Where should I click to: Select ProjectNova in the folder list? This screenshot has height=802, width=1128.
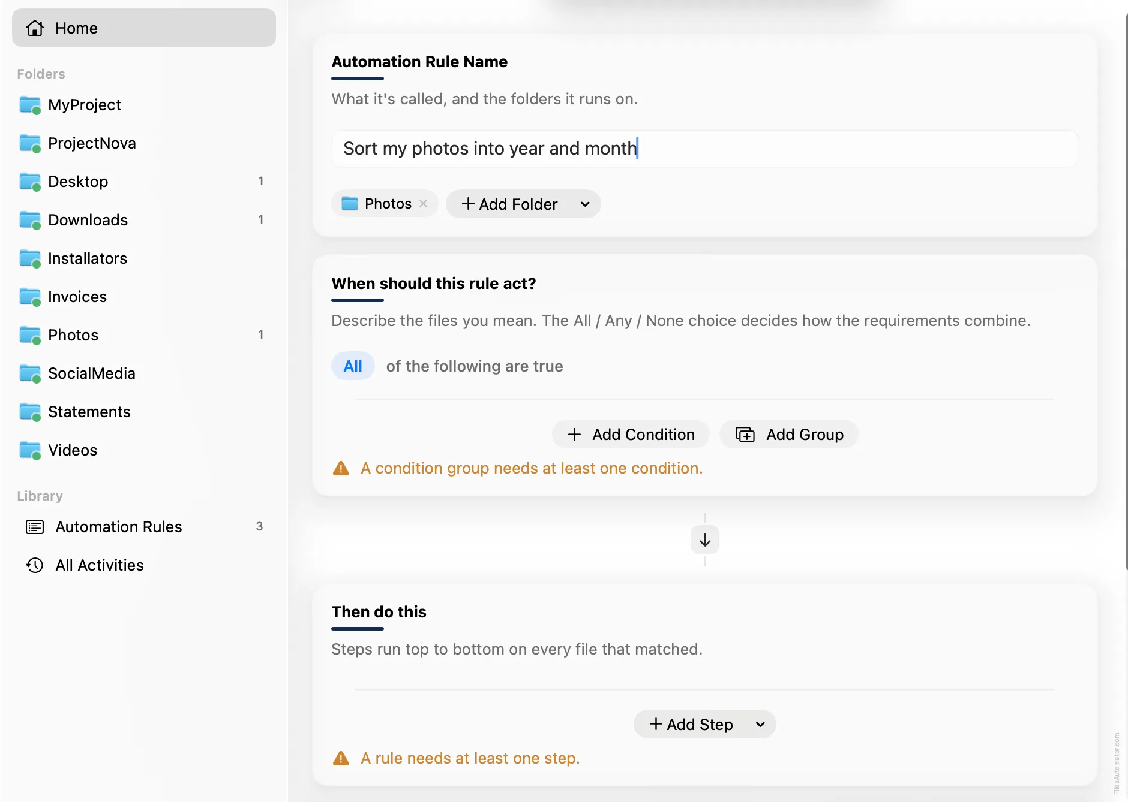(x=144, y=143)
